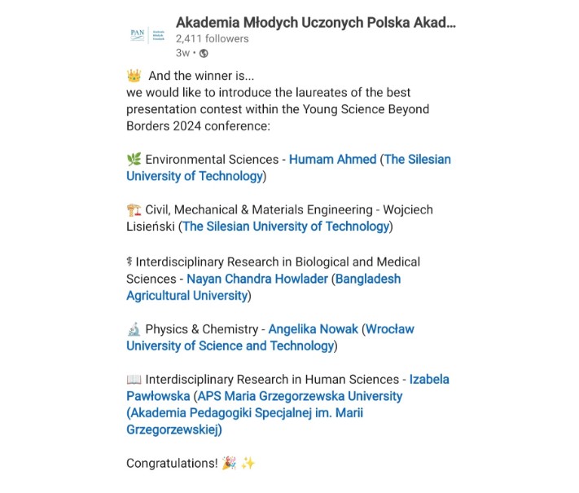Viewport: 579px width, 493px height.
Task: Open the Akademia Młodych Uczonych page title
Action: coord(316,23)
